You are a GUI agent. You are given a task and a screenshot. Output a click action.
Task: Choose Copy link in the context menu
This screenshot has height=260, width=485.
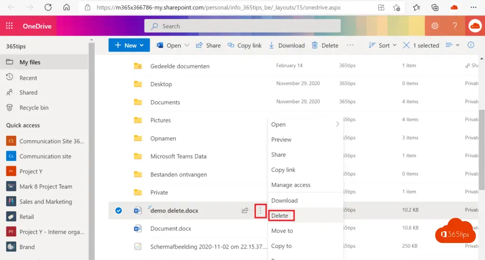[x=305, y=170]
